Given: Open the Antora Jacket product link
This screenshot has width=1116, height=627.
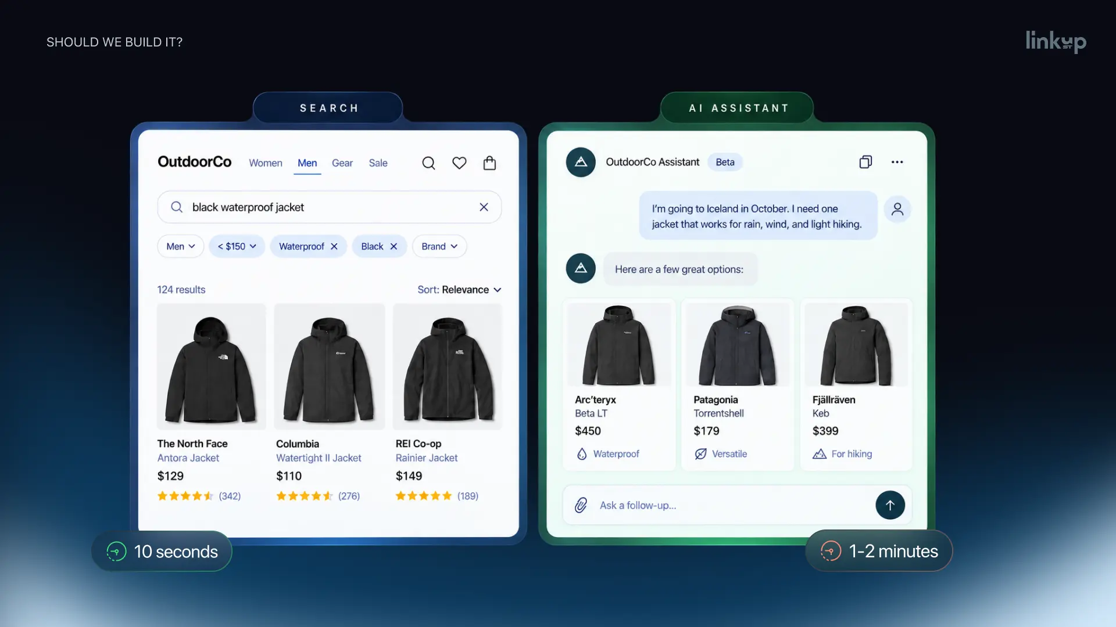Looking at the screenshot, I should tap(188, 458).
